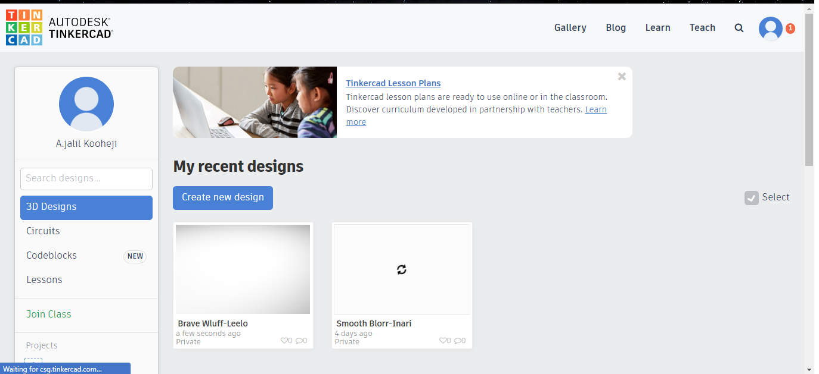Click the refresh icon on Smooth Blorr-Inari
819x374 pixels.
click(x=402, y=269)
